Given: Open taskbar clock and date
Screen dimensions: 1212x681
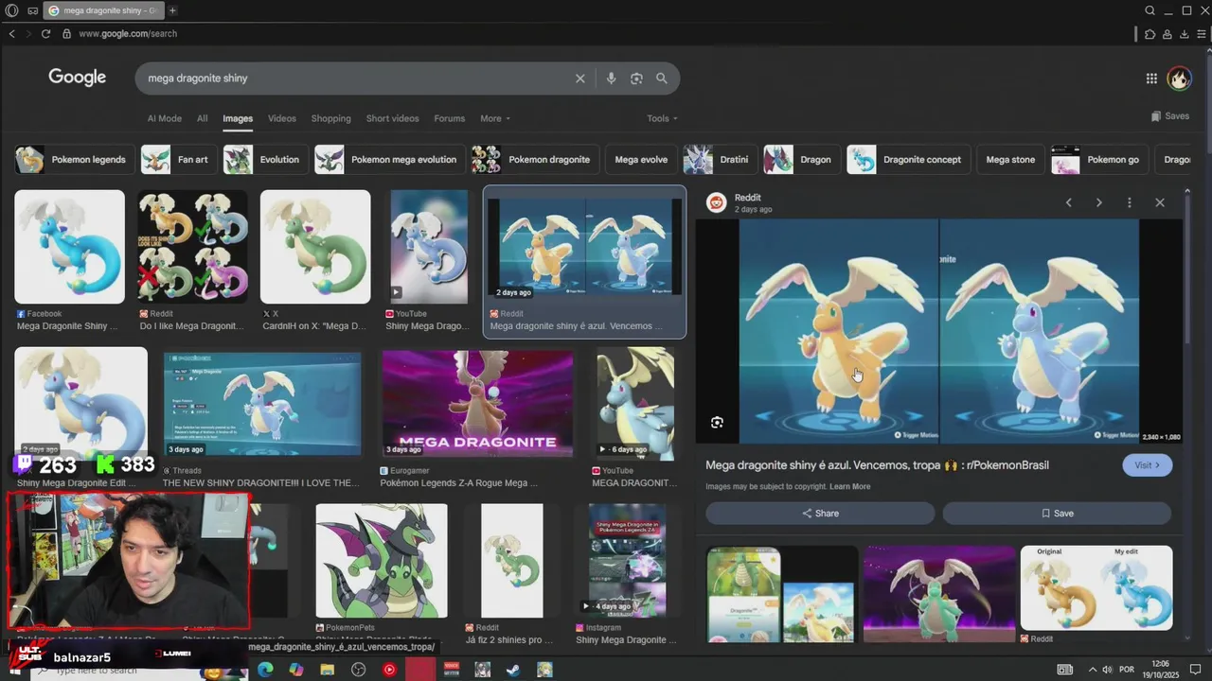Looking at the screenshot, I should [x=1159, y=670].
